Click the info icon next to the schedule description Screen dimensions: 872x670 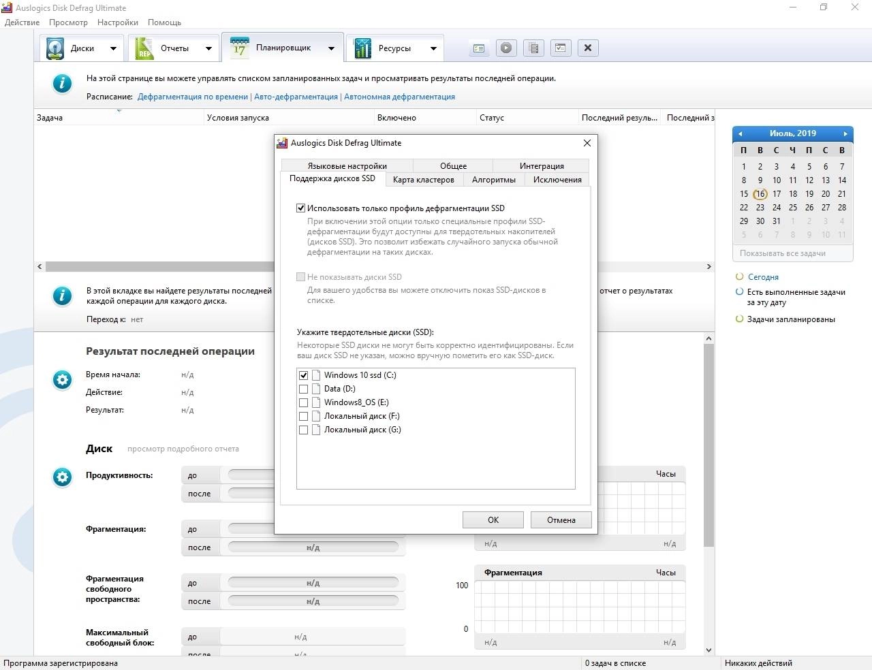tap(62, 83)
